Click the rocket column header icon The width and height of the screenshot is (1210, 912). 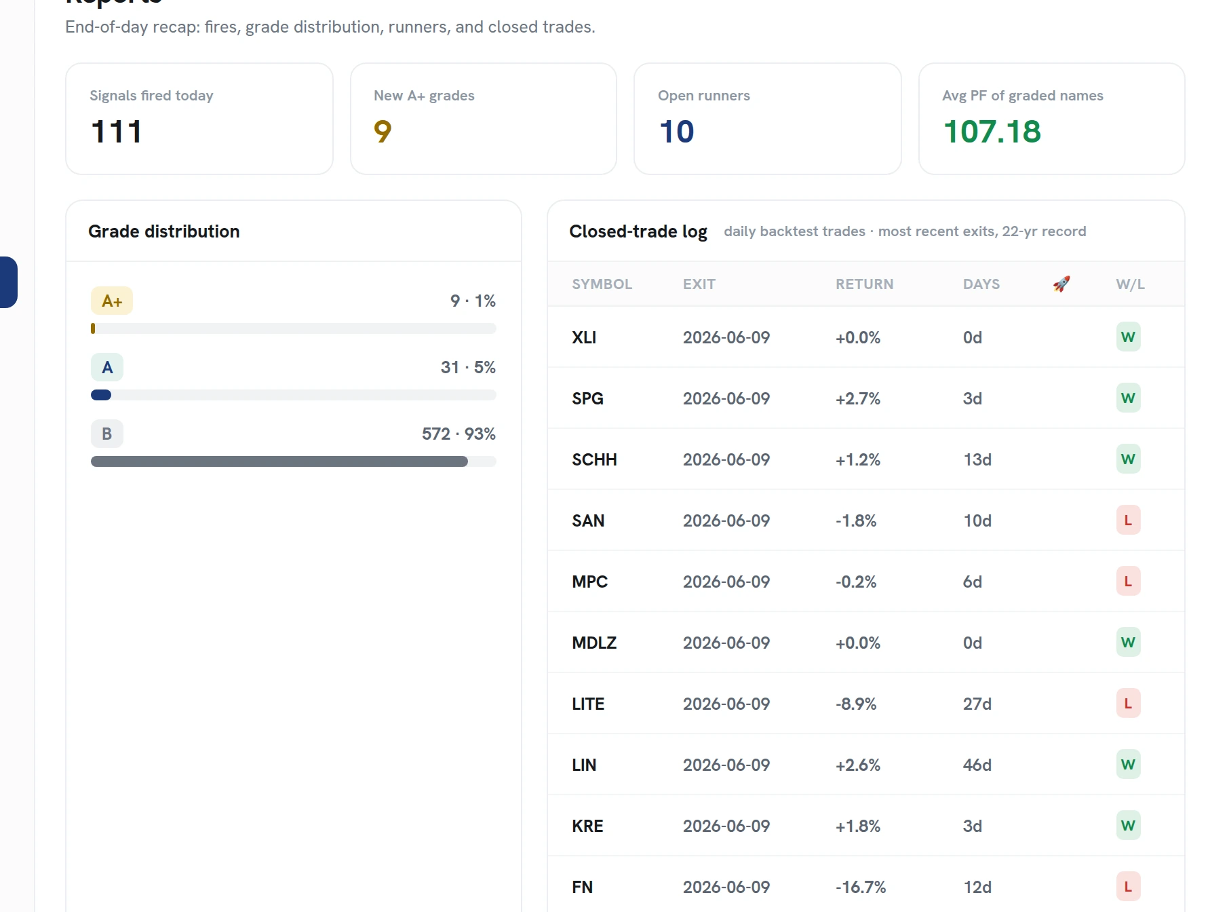click(x=1061, y=284)
